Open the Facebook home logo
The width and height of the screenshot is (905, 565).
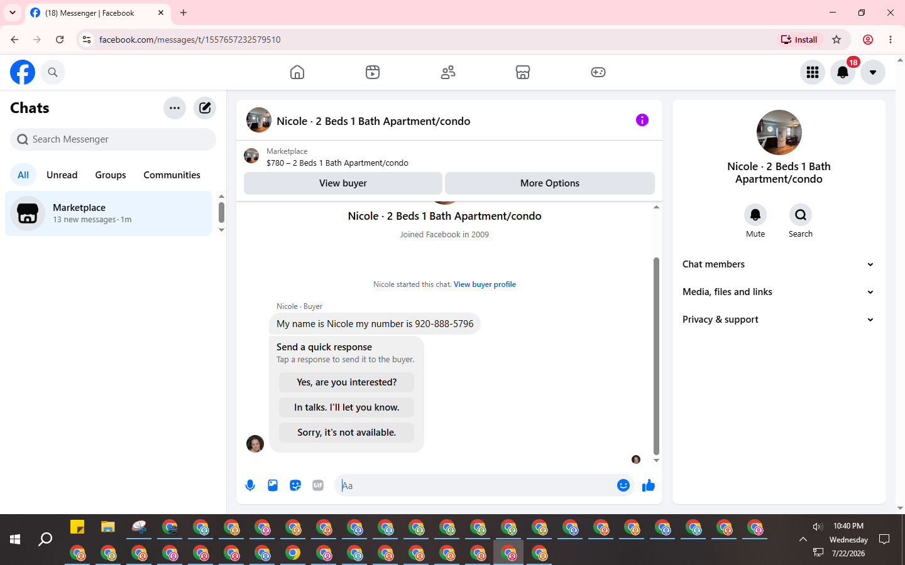tap(23, 72)
